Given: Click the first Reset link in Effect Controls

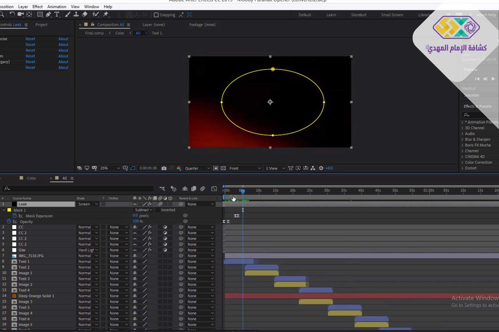Looking at the screenshot, I should click(x=30, y=39).
